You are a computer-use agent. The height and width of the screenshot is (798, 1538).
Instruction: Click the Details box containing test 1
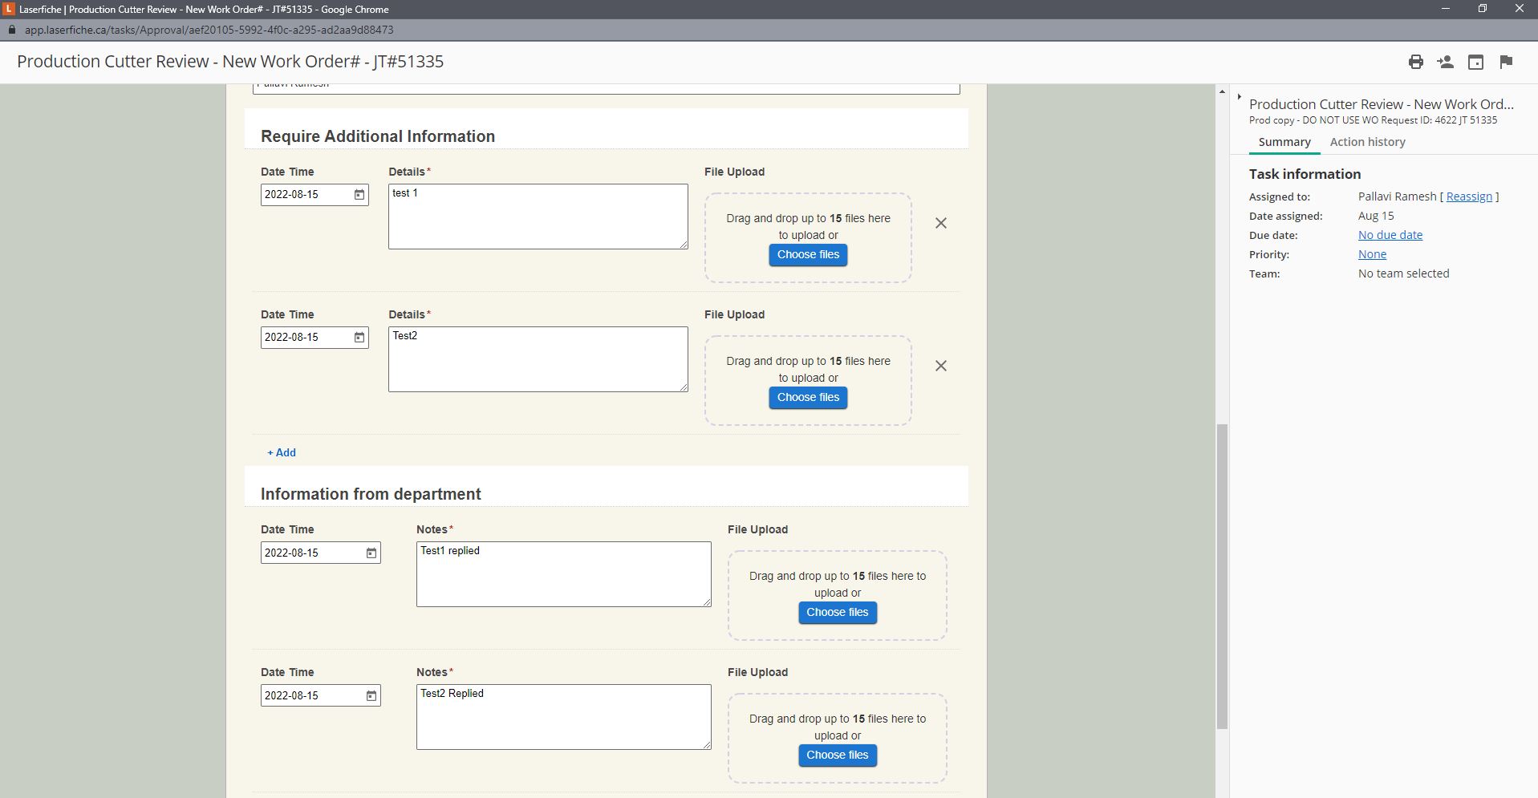(538, 217)
